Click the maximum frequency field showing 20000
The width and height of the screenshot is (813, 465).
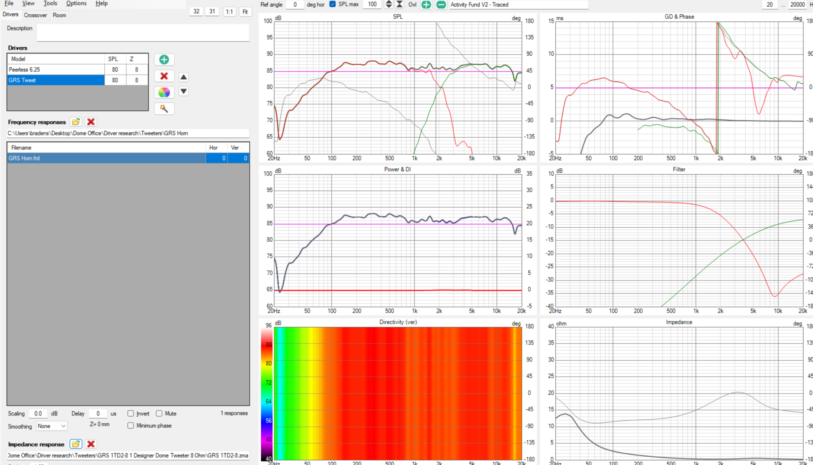[x=797, y=4]
